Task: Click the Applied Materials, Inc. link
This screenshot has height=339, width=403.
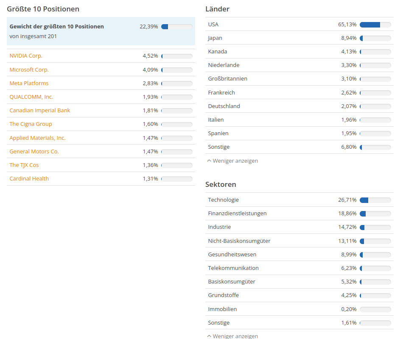Action: [37, 138]
